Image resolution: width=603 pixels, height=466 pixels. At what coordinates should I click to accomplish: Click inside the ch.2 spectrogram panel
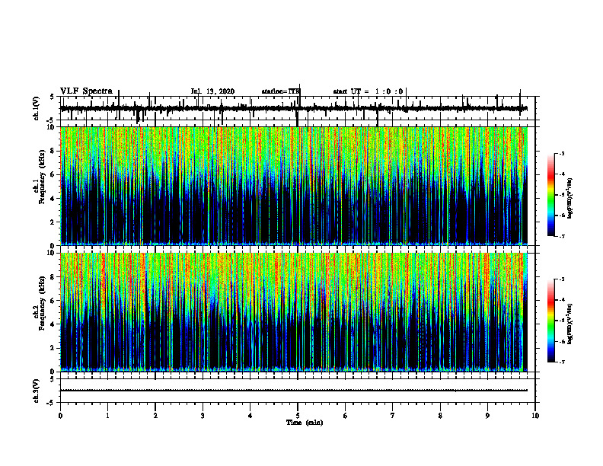click(x=294, y=312)
